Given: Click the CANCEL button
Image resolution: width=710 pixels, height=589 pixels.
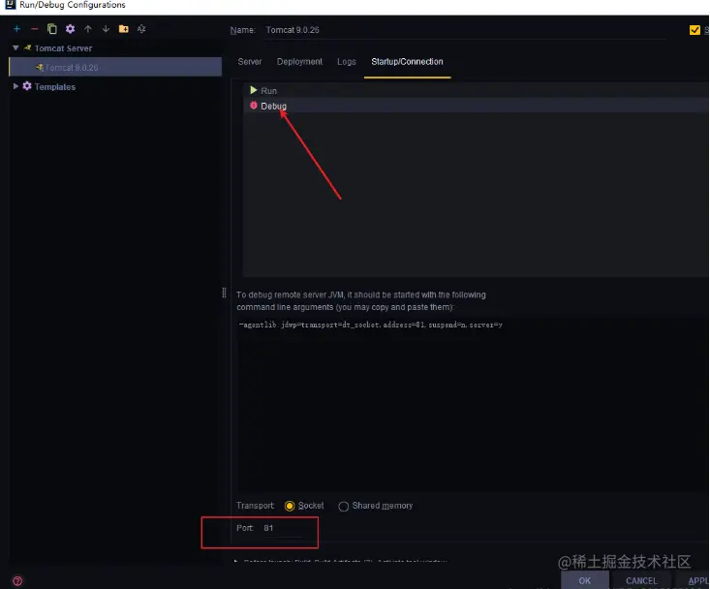Looking at the screenshot, I should pos(641,580).
